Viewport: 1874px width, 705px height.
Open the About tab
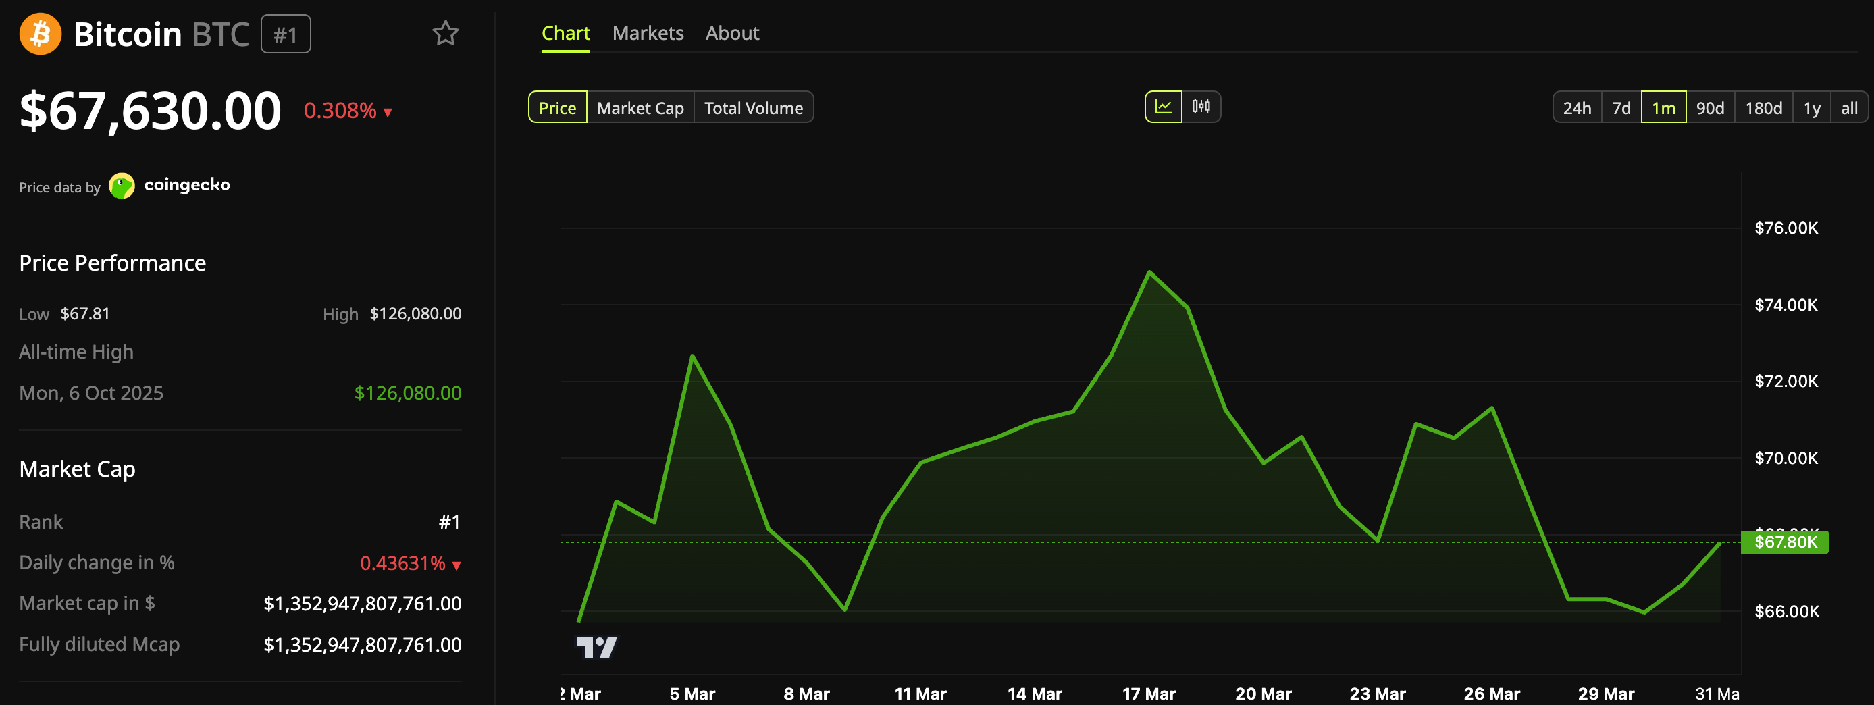pos(732,32)
